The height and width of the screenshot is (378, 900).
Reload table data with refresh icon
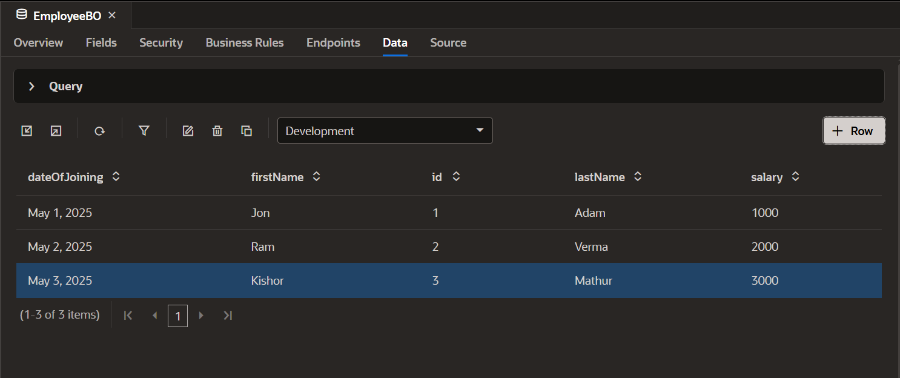click(100, 131)
